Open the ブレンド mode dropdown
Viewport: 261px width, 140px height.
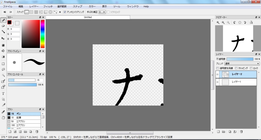point(242,63)
